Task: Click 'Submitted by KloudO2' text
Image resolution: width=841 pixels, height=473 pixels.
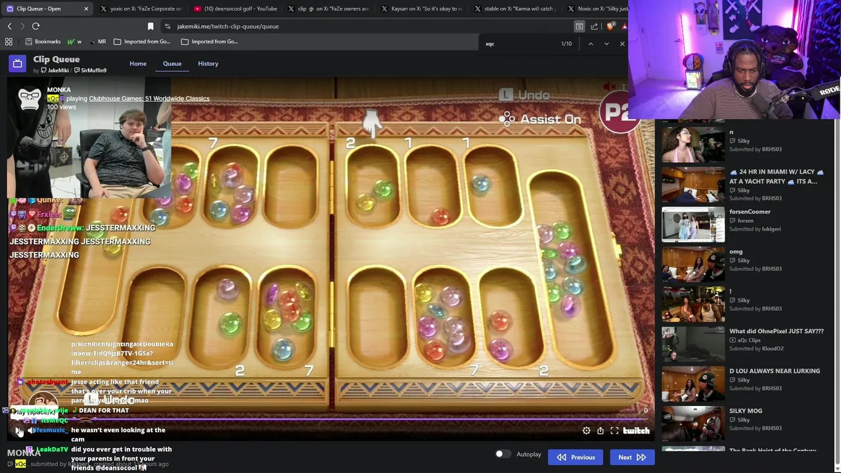Action: [x=756, y=349]
